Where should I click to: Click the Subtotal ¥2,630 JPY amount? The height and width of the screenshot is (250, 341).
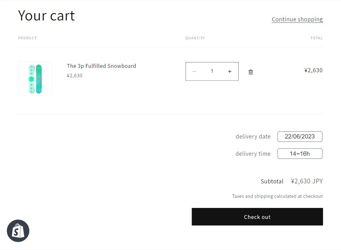(307, 181)
